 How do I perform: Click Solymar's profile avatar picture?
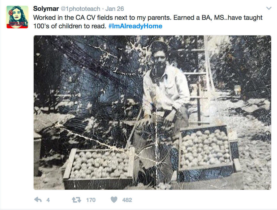18,17
